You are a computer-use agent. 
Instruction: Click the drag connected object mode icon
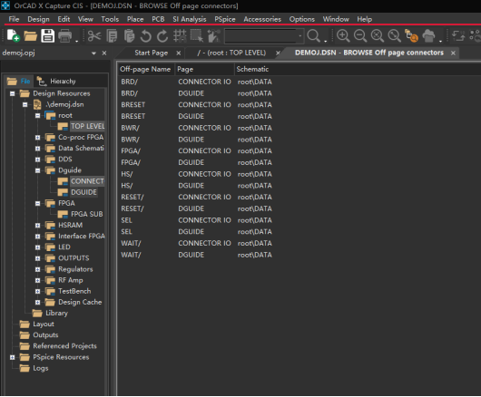(214, 36)
